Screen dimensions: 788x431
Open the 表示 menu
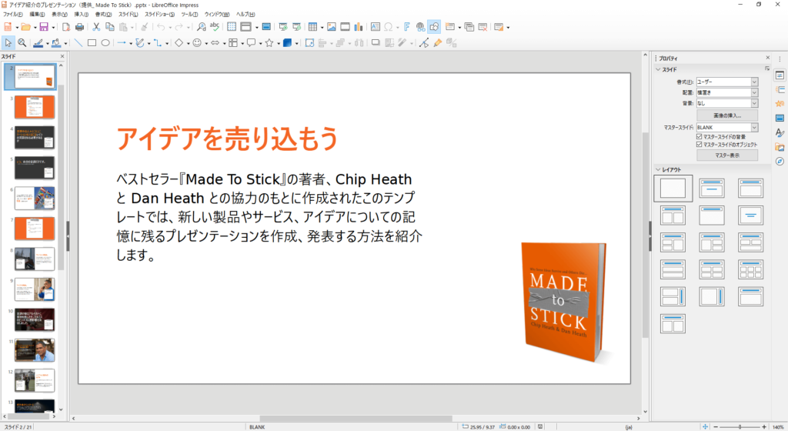tap(59, 14)
